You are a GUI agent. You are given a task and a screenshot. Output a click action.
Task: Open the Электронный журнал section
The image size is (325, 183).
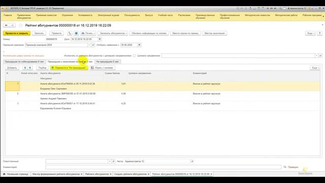point(108,15)
